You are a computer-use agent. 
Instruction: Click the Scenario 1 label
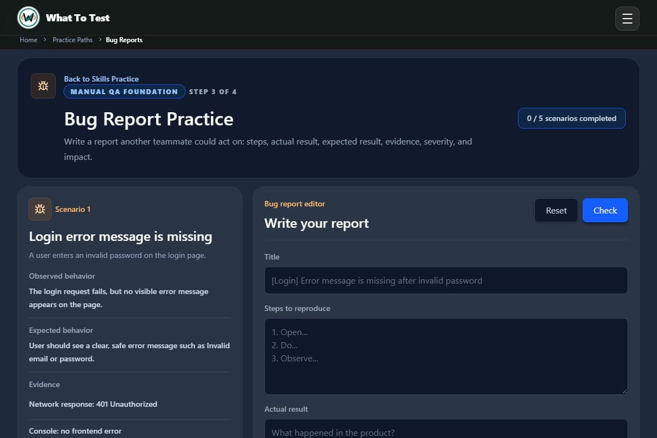(x=73, y=209)
